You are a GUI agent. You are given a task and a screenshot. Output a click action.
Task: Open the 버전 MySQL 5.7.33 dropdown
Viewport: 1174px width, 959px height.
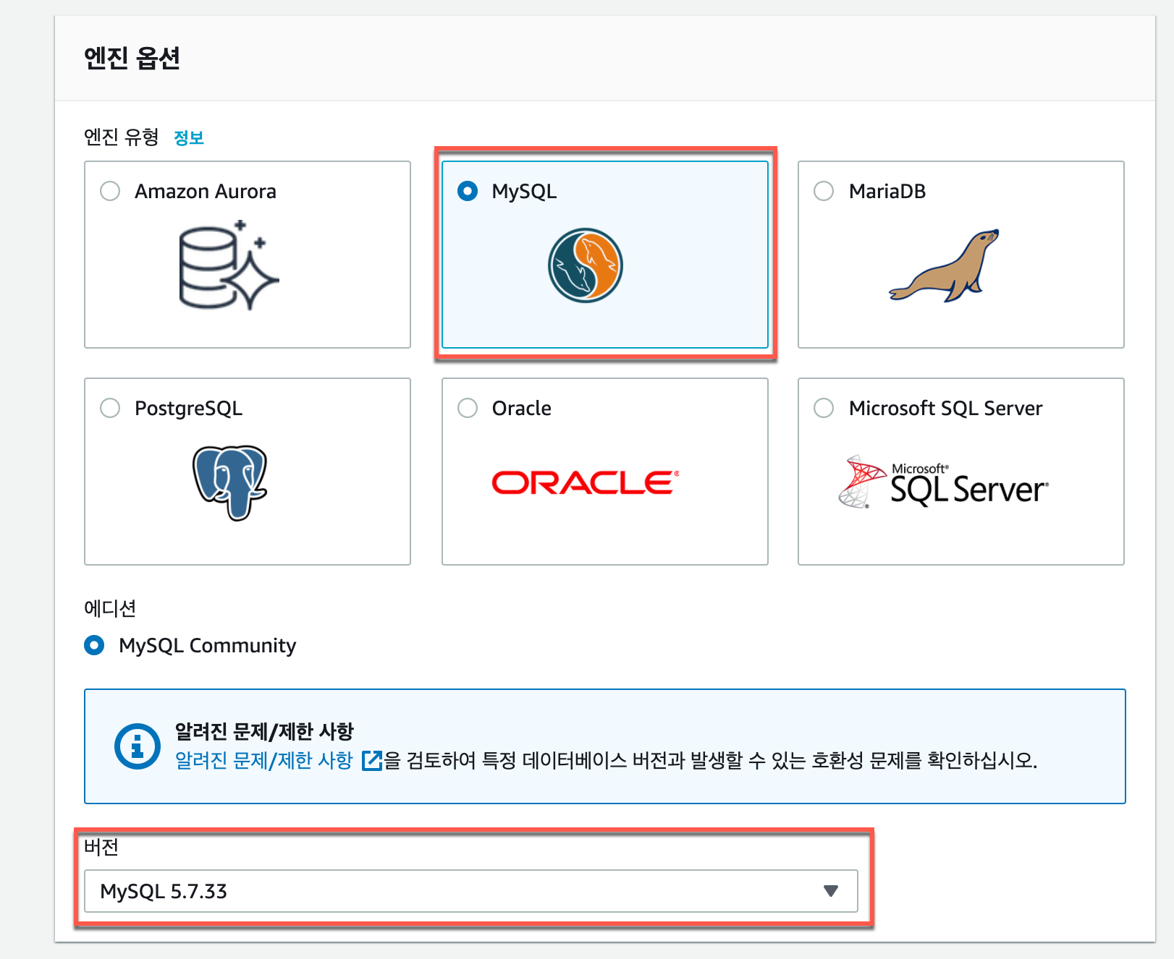click(x=471, y=891)
